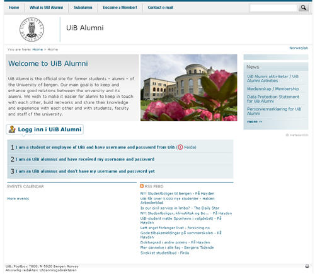
Task: Open Gode tilbakemeldinger på sommerskolen item
Action: pos(181,235)
